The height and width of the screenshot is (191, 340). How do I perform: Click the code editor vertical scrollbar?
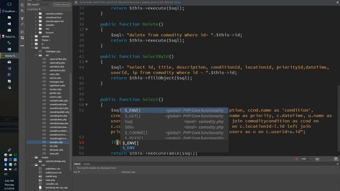click(338, 118)
